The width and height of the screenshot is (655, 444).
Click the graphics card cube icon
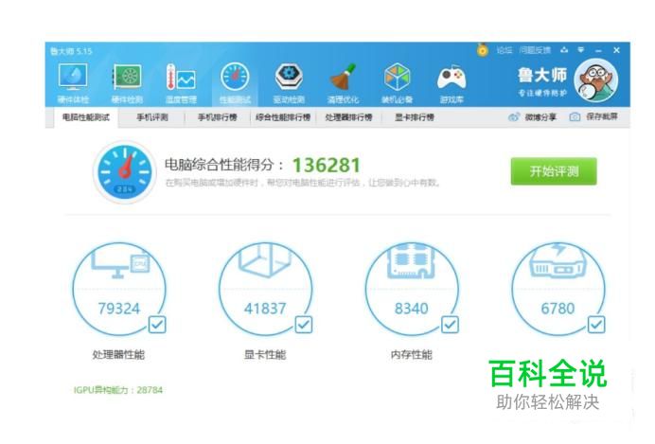point(265,260)
